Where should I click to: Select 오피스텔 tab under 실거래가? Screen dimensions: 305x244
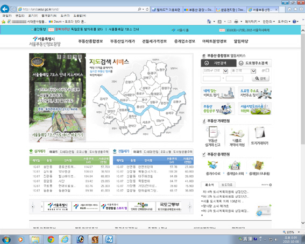point(82,152)
